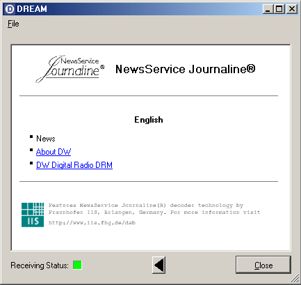
Task: Close the window with title bar X
Action: click(x=292, y=9)
